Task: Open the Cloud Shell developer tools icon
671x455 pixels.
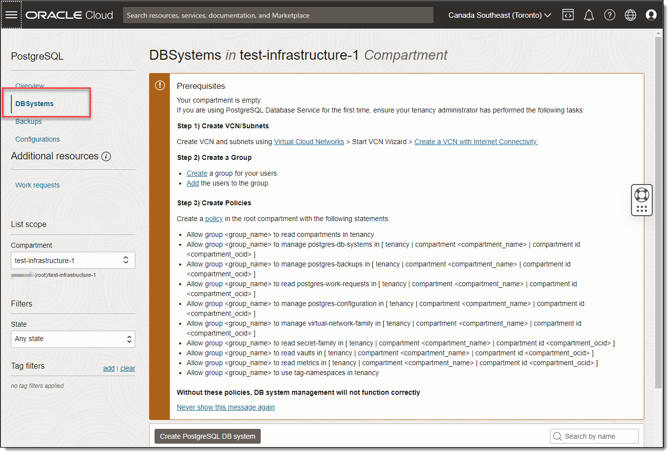Action: click(568, 15)
